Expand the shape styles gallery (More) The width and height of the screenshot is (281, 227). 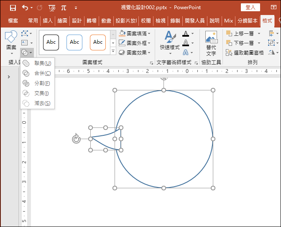click(113, 51)
